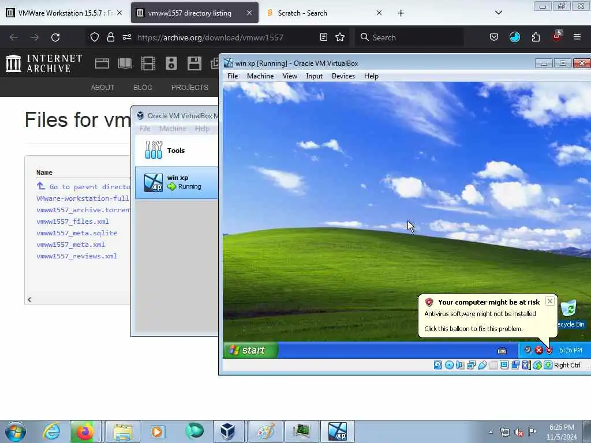The image size is (591, 443).
Task: Click the greyed shared folders icon in VirtualBox status bar
Action: click(493, 365)
